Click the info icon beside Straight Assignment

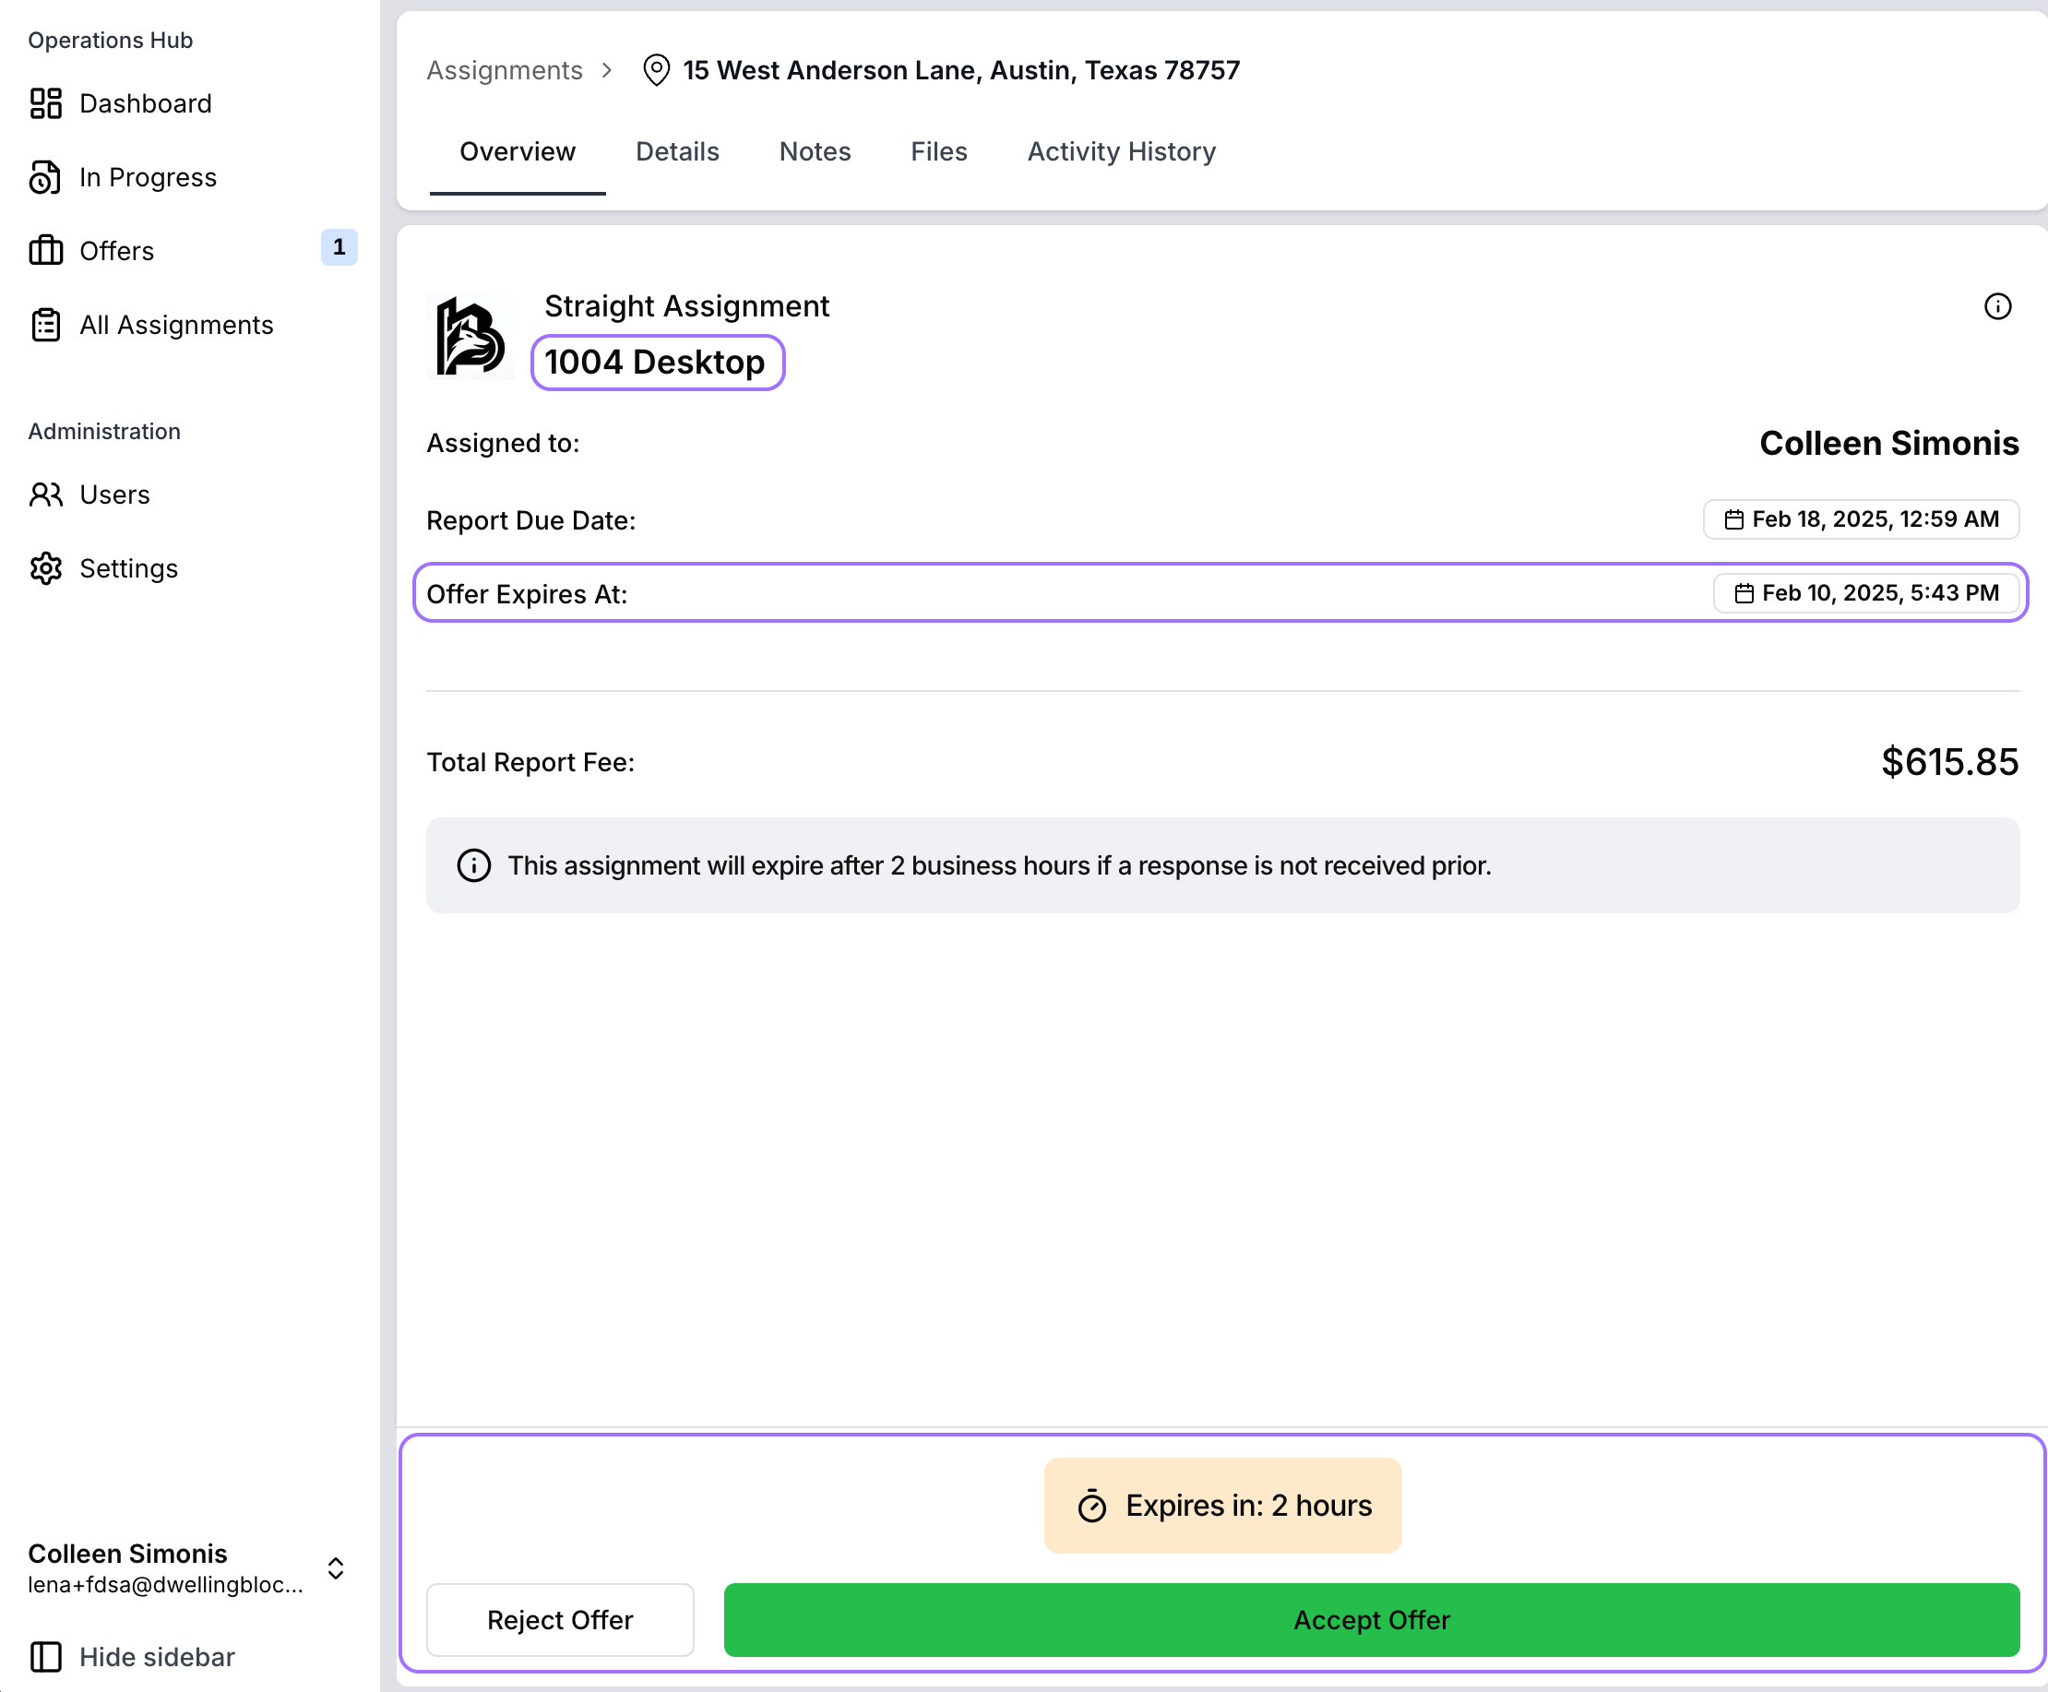click(x=1997, y=307)
